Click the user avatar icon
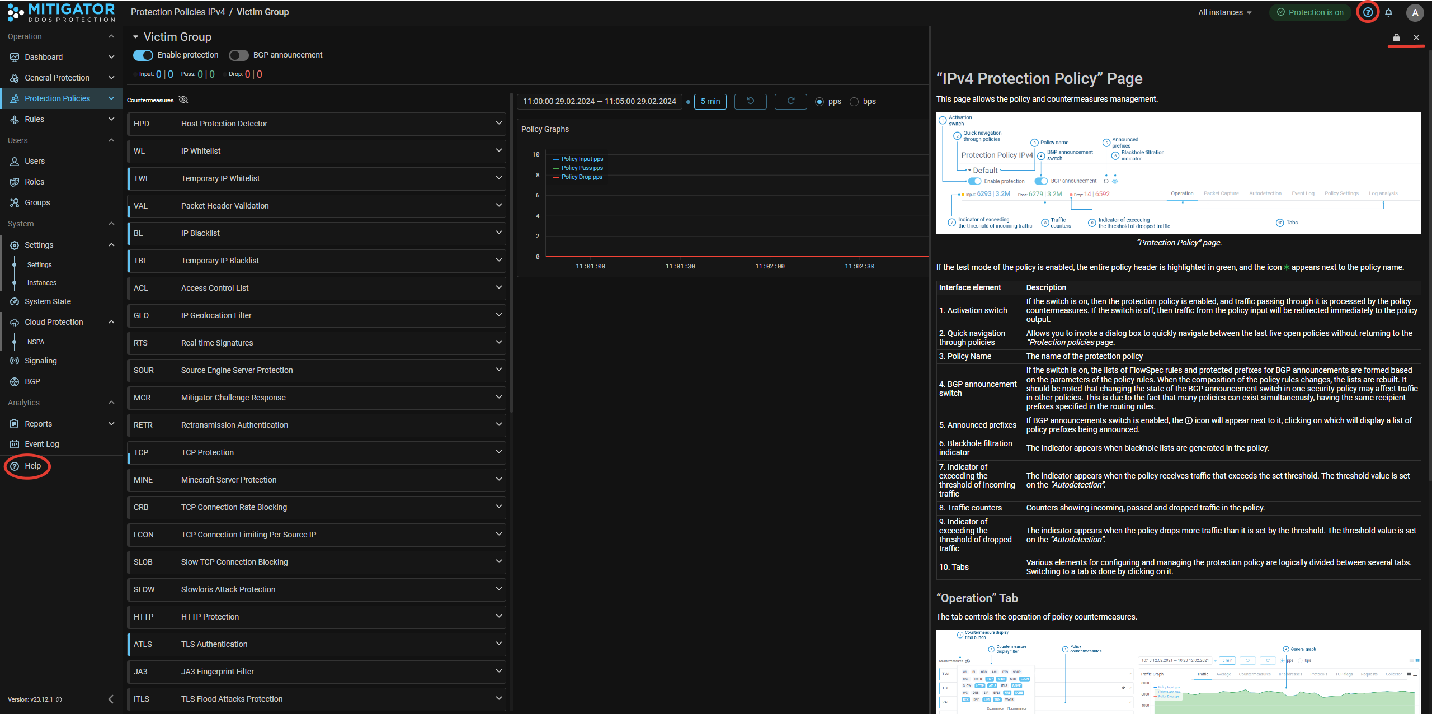This screenshot has width=1432, height=714. pos(1415,12)
